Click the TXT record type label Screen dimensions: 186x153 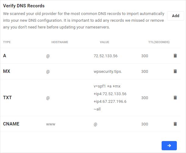pos(7,98)
